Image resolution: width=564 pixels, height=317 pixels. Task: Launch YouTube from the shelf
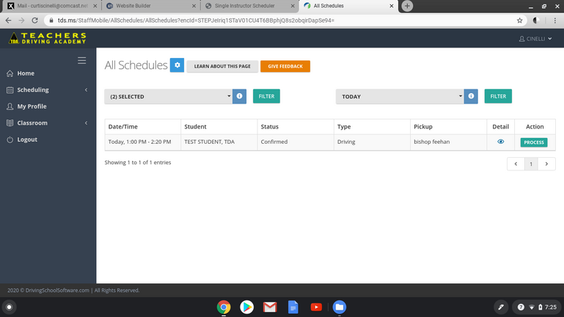pos(316,307)
